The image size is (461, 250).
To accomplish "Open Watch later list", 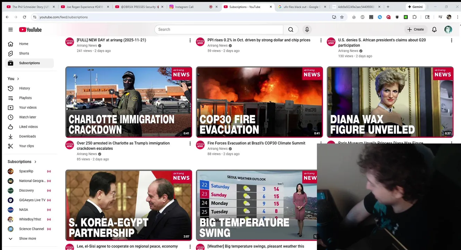I will pos(28,117).
